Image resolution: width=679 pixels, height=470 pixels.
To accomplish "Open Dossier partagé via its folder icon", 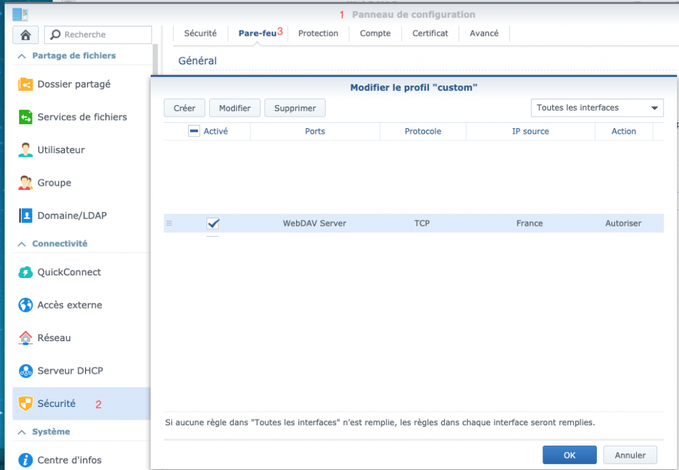I will [26, 85].
